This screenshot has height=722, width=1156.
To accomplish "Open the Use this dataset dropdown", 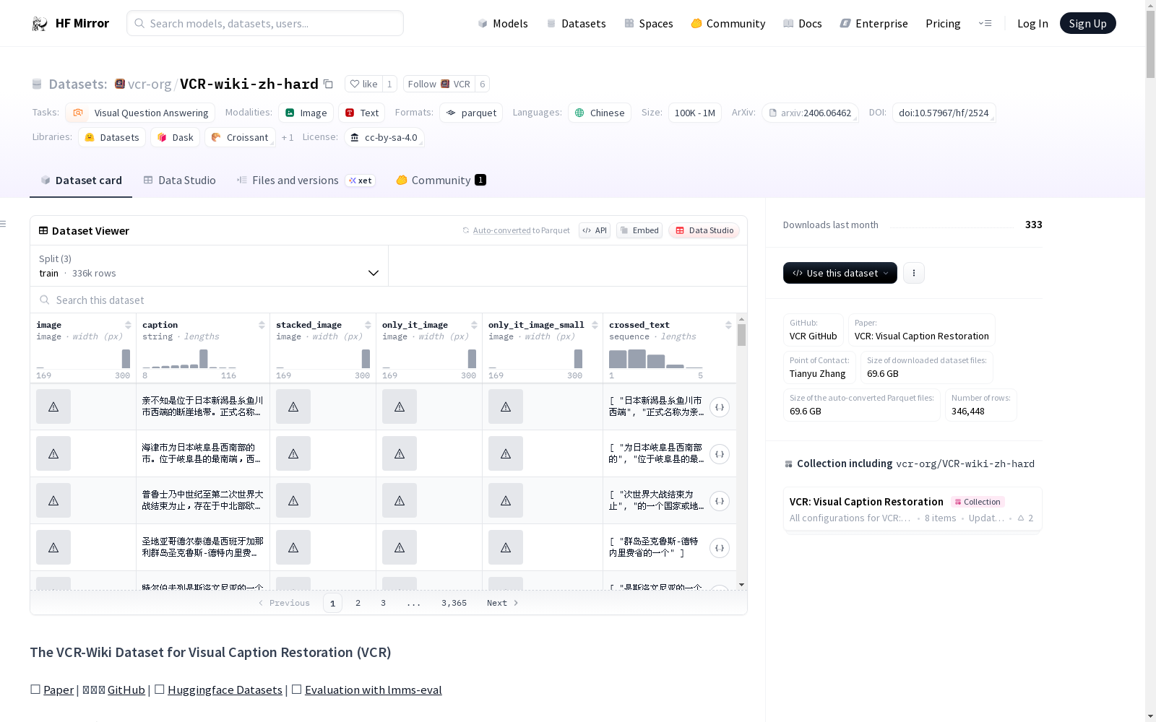I will [x=840, y=273].
